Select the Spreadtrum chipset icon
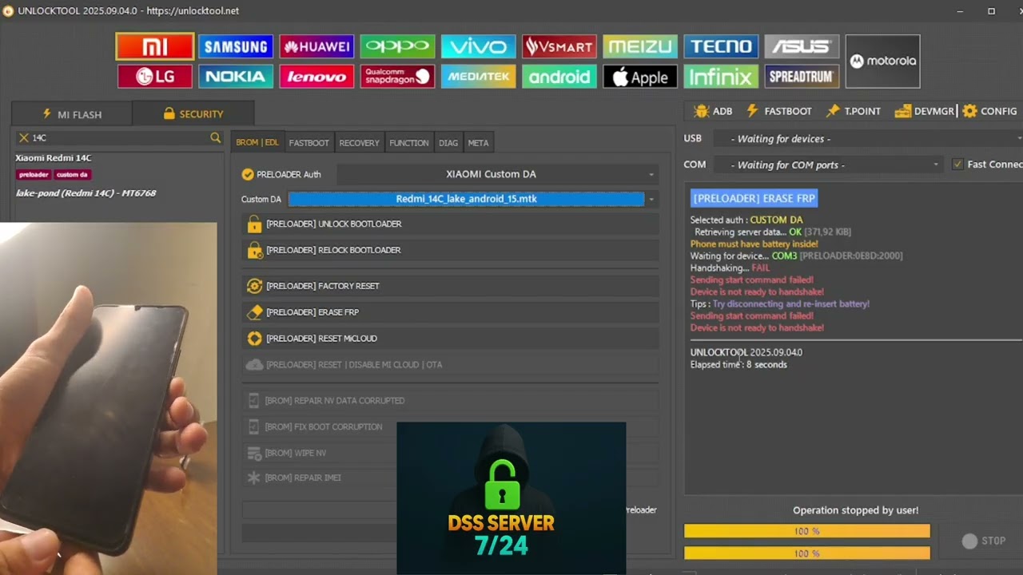Screen dimensions: 1023x575 click(x=802, y=77)
